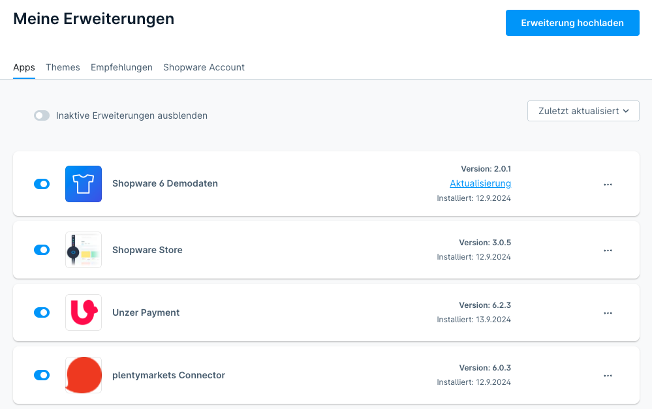Image resolution: width=652 pixels, height=409 pixels.
Task: Open three-dot menu for plentymarkets Connector
Action: tap(608, 376)
